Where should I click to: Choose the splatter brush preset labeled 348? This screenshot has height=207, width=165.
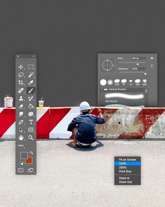(x=145, y=82)
